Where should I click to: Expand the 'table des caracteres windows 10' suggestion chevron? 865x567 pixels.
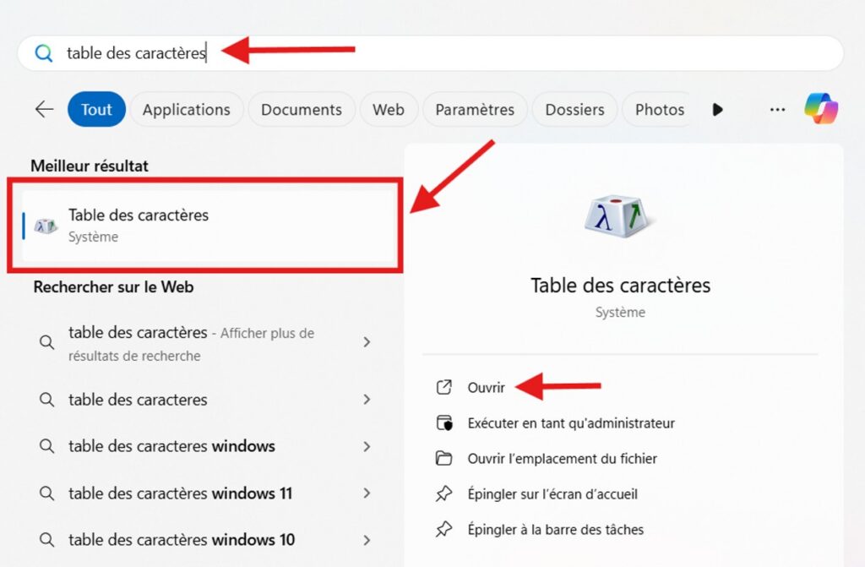[x=367, y=539]
